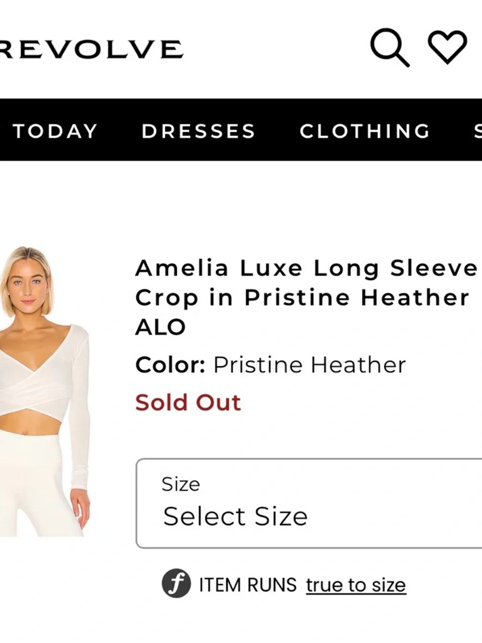Open the DRESSES menu item
The image size is (482, 643).
tap(198, 131)
